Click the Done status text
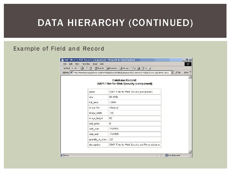The width and height of the screenshot is (231, 173). (x=66, y=155)
